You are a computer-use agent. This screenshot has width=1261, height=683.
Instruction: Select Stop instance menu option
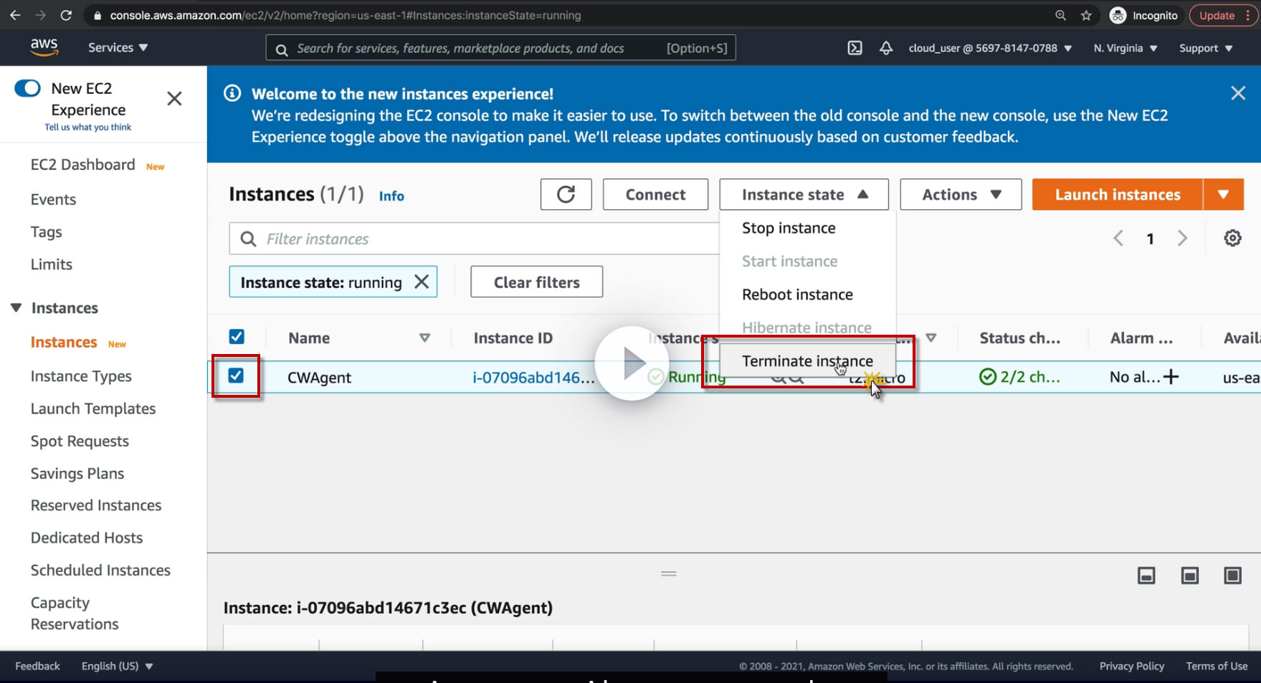[x=789, y=228]
